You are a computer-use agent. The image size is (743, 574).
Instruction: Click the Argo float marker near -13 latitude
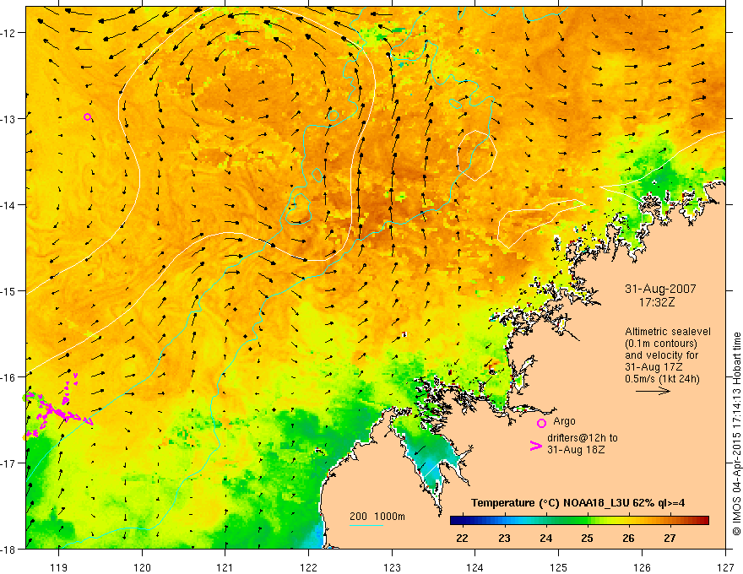(x=87, y=117)
